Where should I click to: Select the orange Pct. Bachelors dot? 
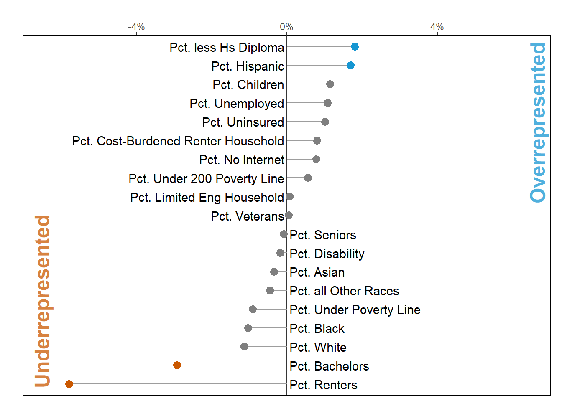(x=177, y=365)
